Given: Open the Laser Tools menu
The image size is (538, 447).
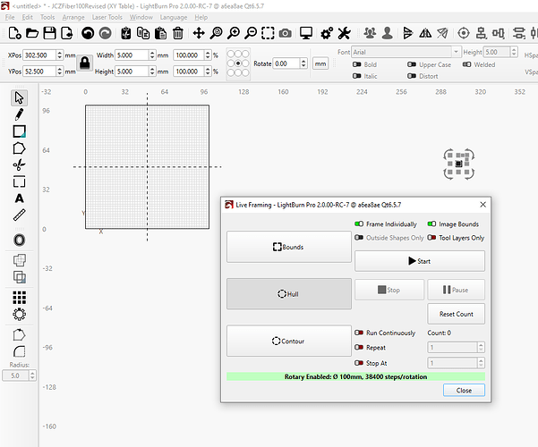Looking at the screenshot, I should [x=107, y=17].
